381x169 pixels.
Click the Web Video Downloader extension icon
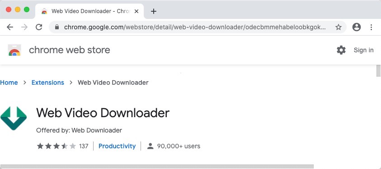pyautogui.click(x=14, y=118)
